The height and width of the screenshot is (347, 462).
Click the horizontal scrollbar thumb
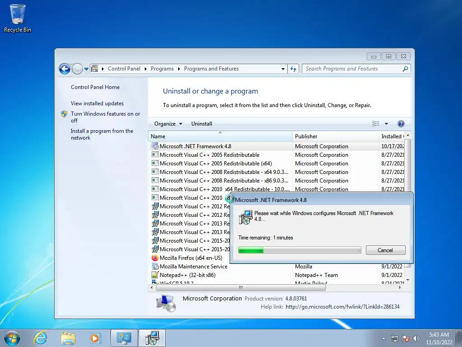(241, 287)
